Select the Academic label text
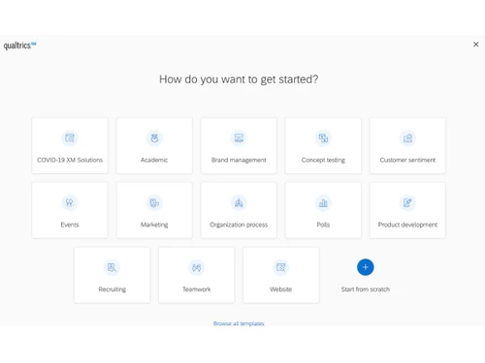485x363 pixels. pos(154,160)
